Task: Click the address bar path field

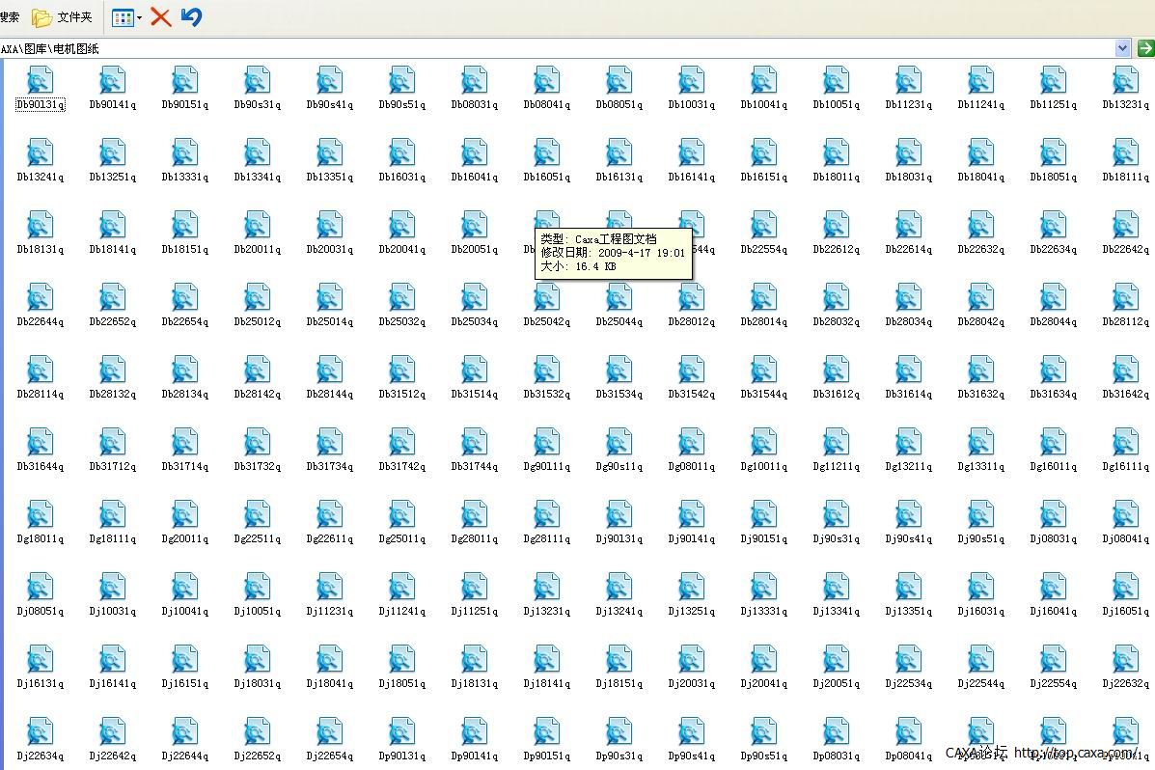Action: click(x=558, y=48)
